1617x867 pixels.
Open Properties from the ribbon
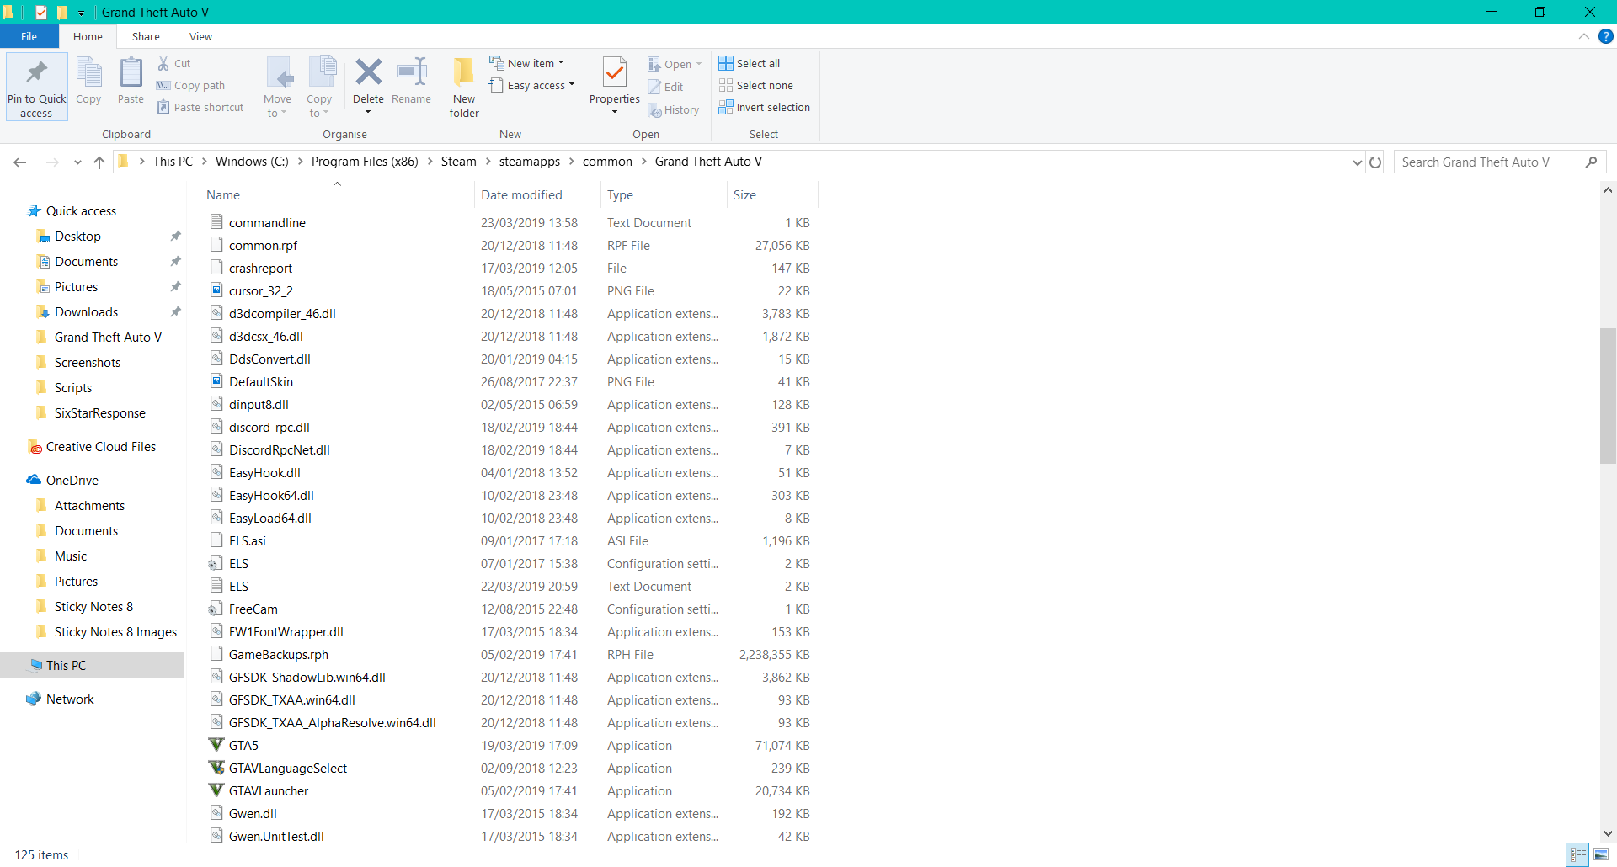[x=614, y=76]
